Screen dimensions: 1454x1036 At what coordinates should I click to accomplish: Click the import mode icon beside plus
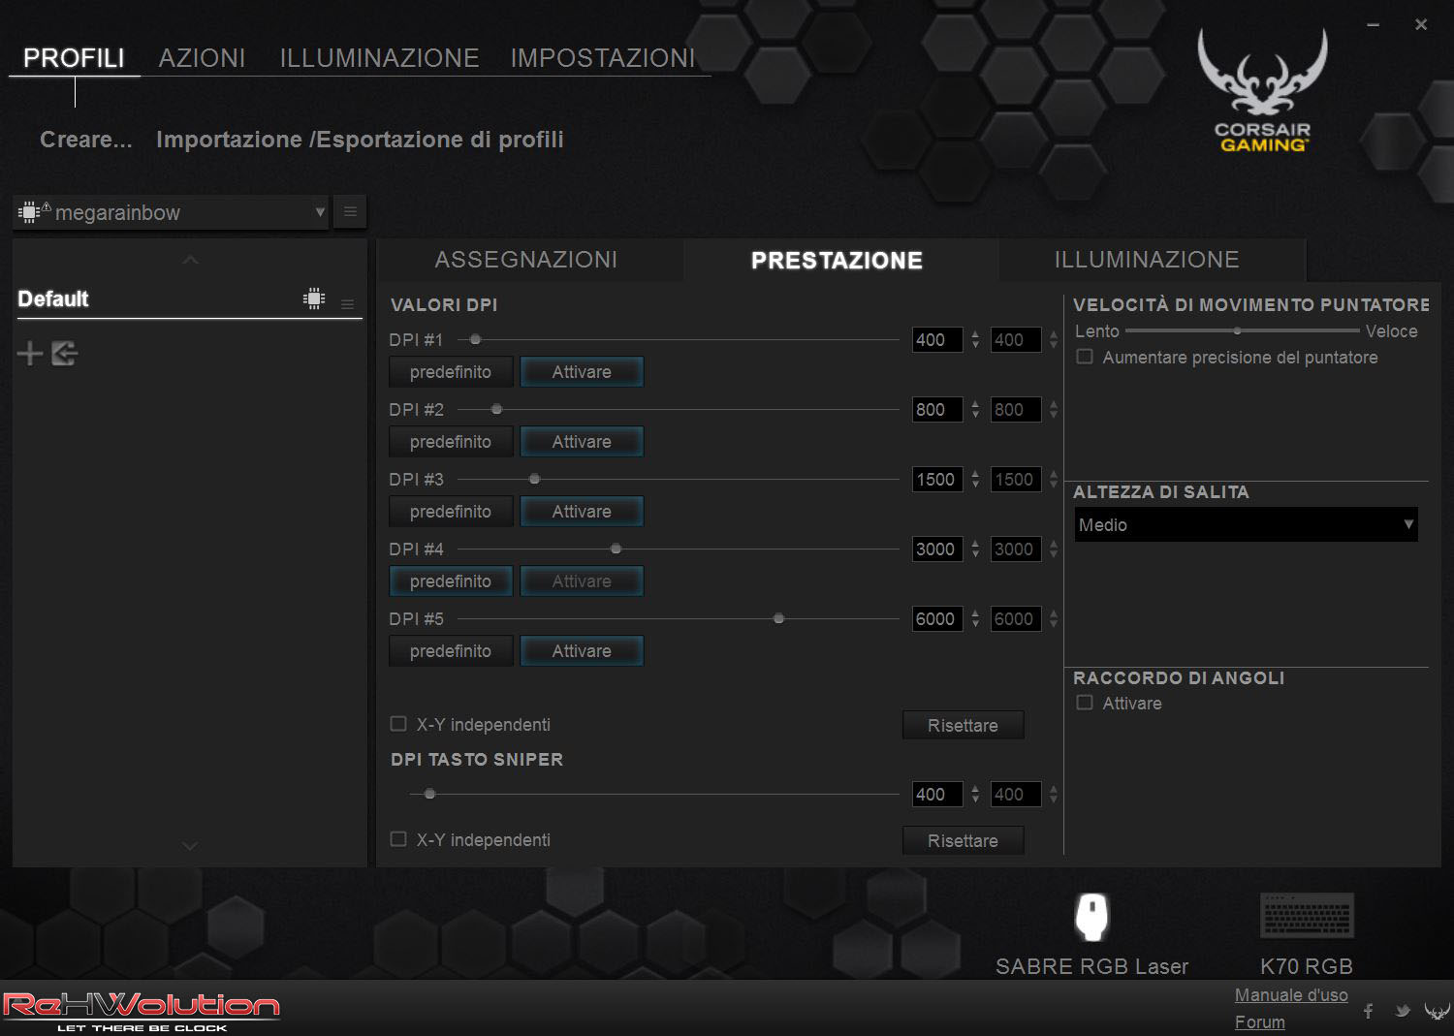[x=65, y=354]
